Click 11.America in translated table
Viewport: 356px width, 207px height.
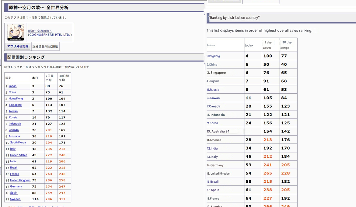pos(214,140)
